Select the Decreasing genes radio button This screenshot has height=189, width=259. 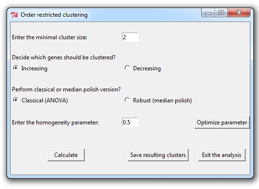127,68
